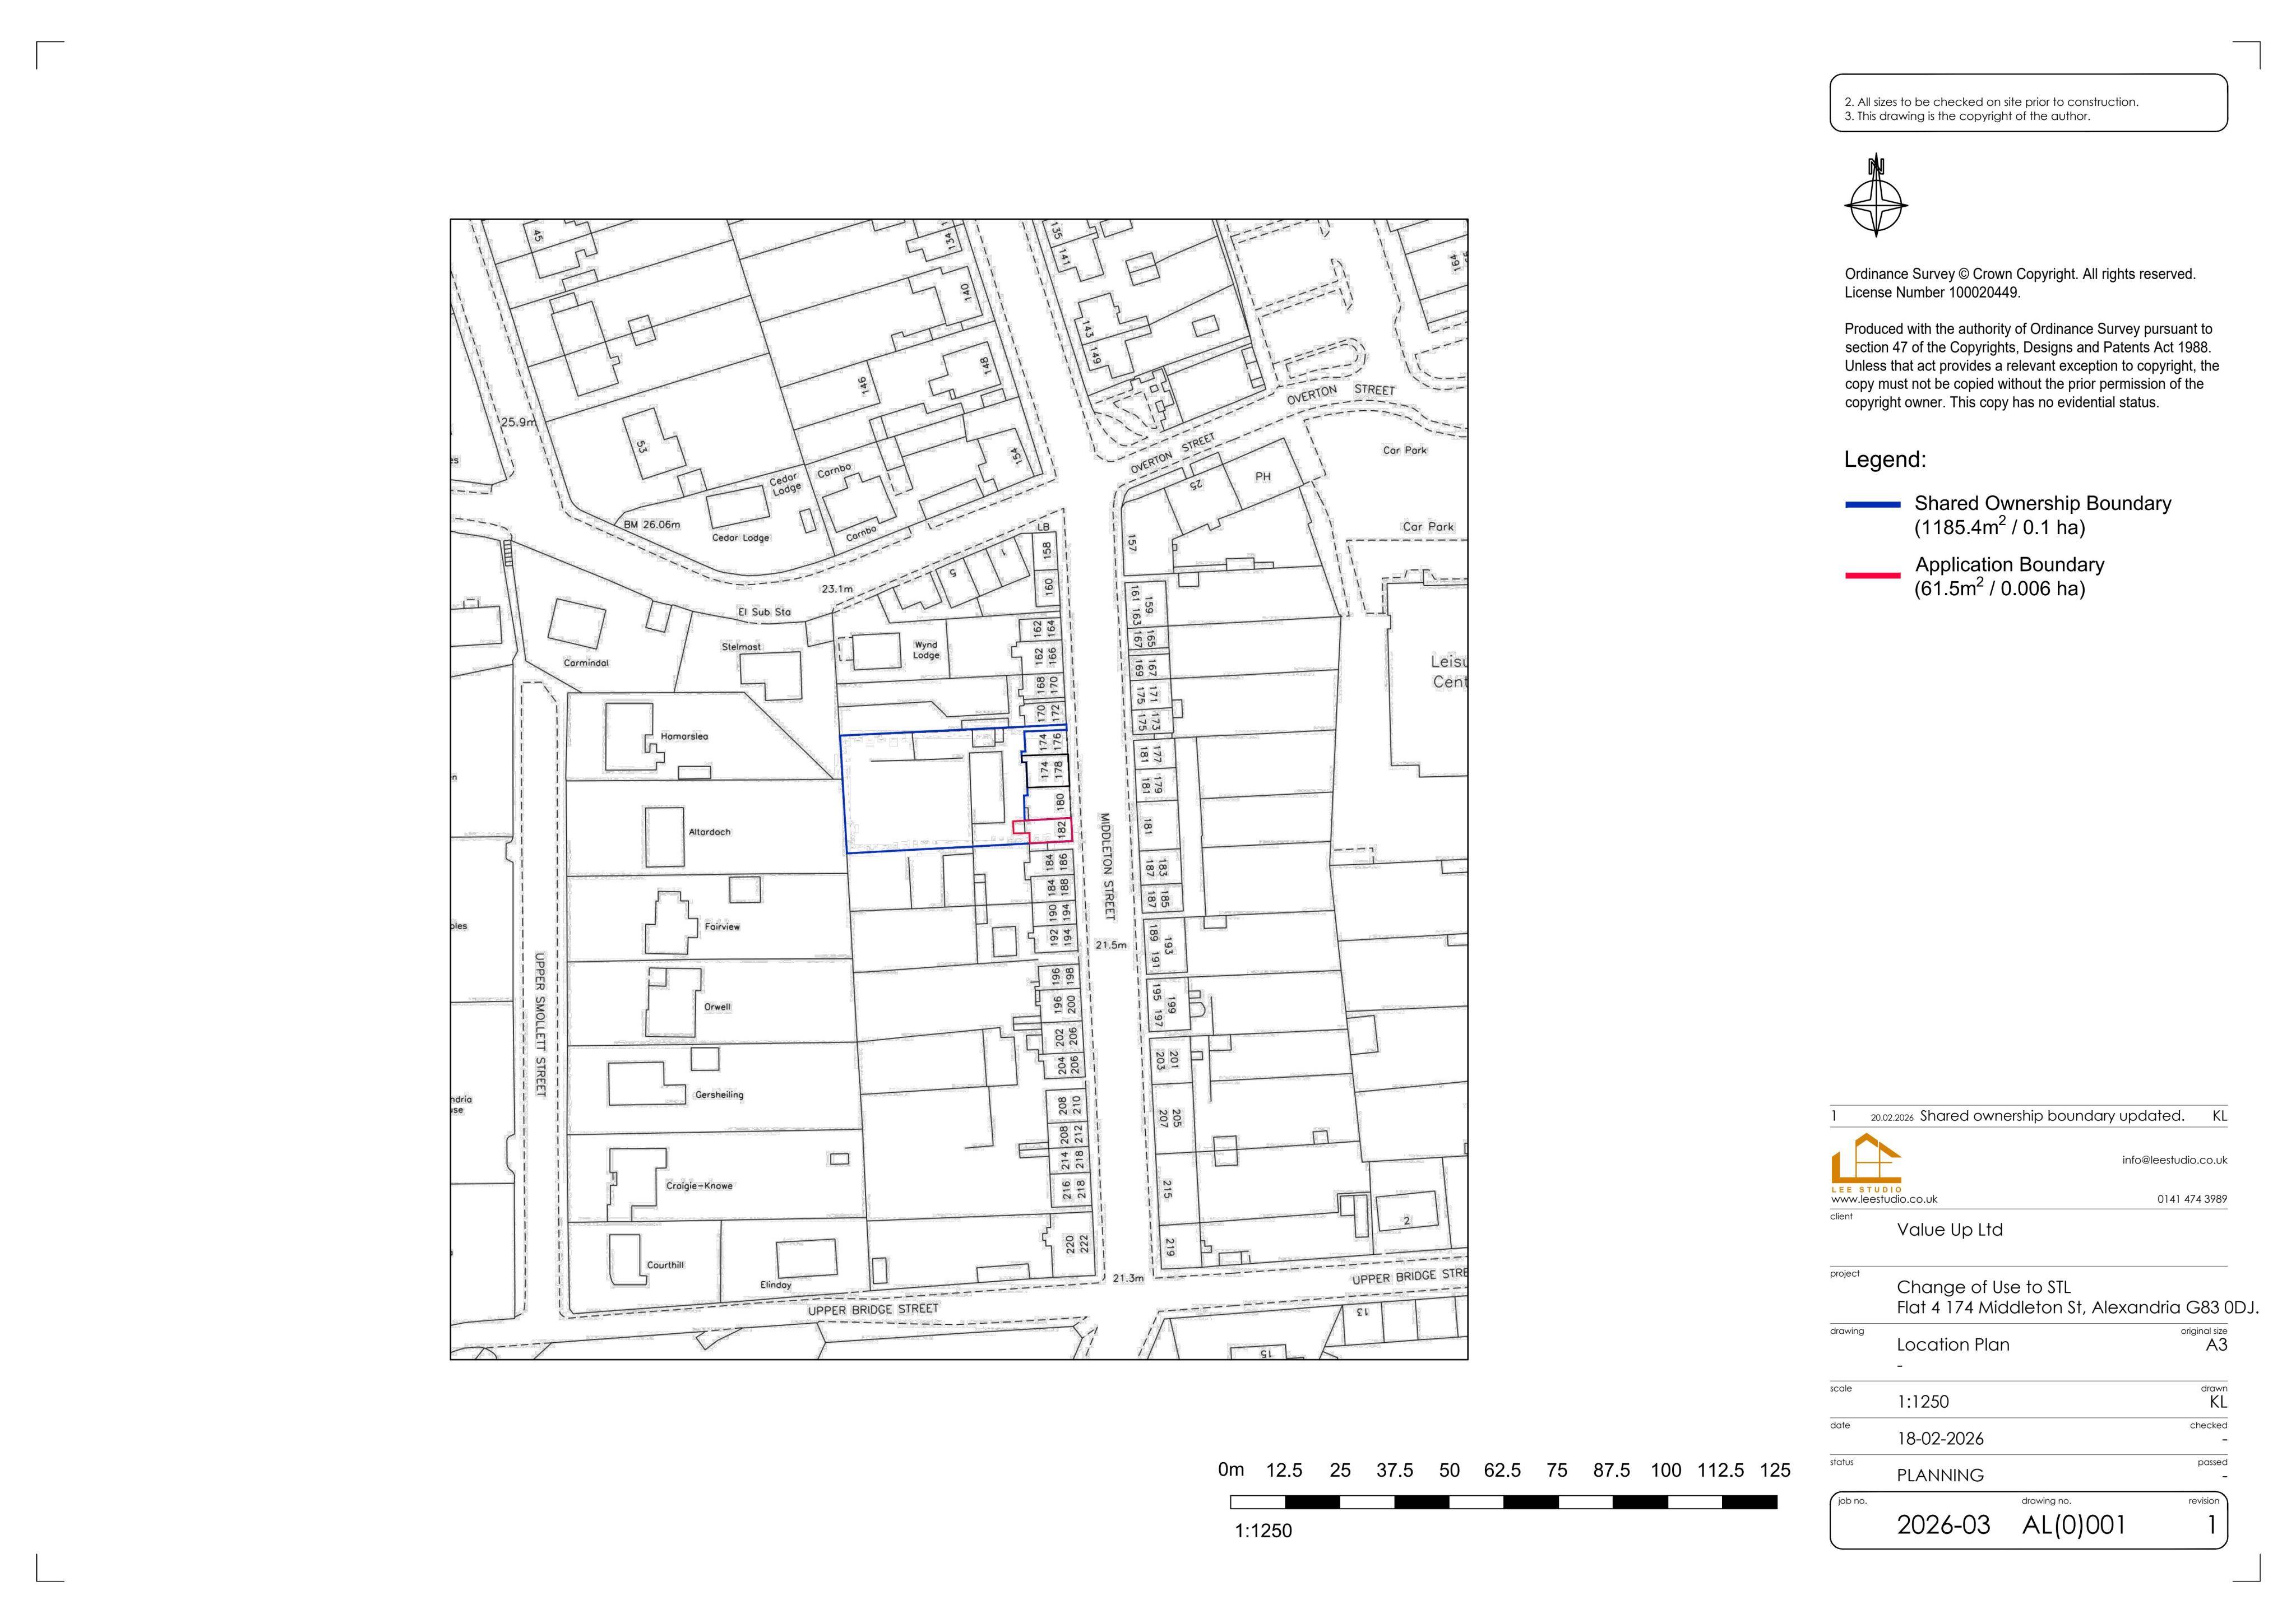Click the 'PH' public house label
The image size is (2296, 1623).
click(x=1263, y=477)
